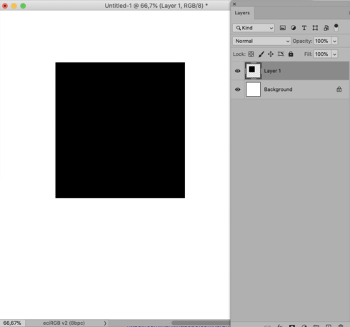Click the Layer 1 thumbnail

(253, 71)
